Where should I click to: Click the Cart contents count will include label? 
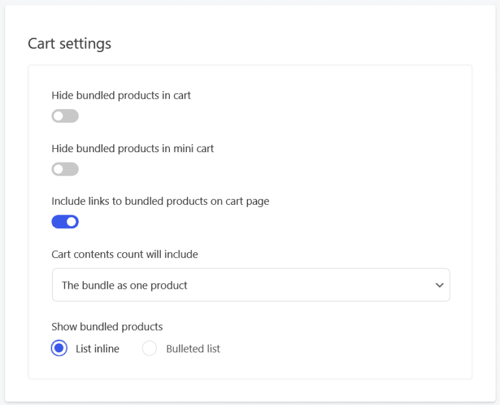pyautogui.click(x=125, y=254)
